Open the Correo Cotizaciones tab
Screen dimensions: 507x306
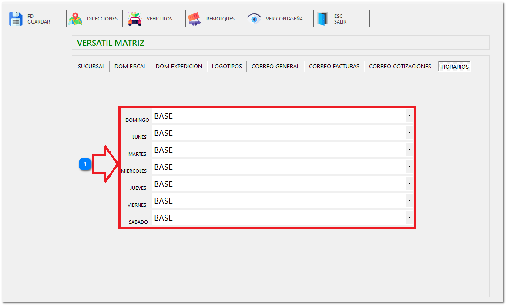tap(400, 67)
